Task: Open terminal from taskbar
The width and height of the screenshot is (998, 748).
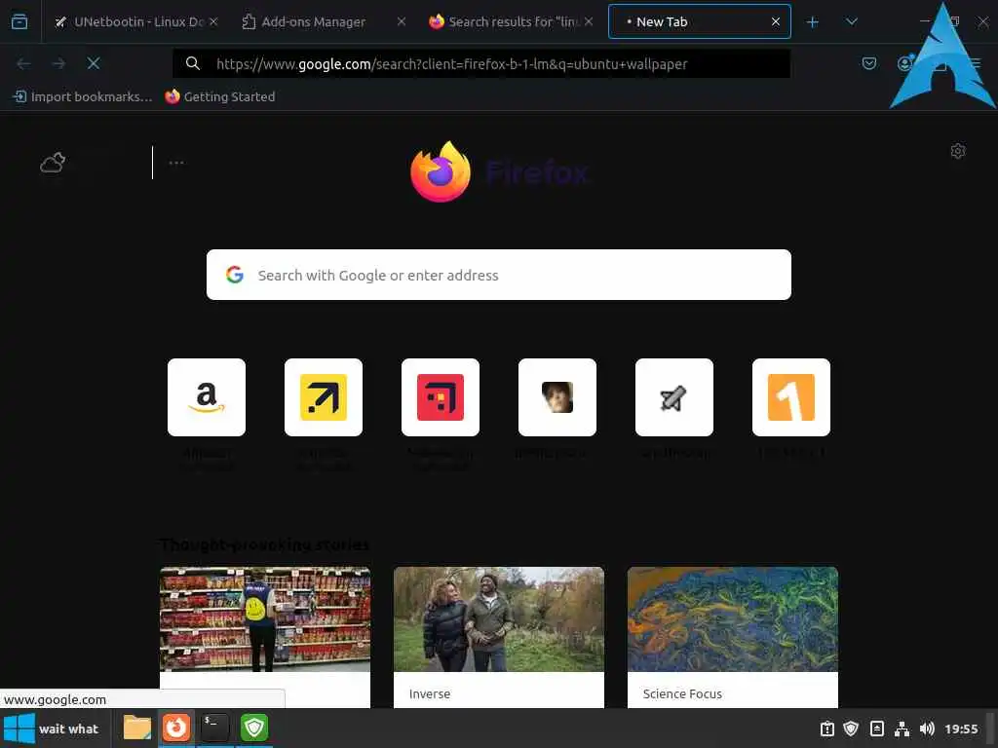Action: click(x=214, y=728)
